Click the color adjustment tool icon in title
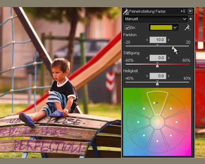 click(x=126, y=11)
